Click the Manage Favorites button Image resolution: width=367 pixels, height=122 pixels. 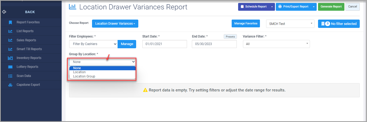[x=246, y=24]
